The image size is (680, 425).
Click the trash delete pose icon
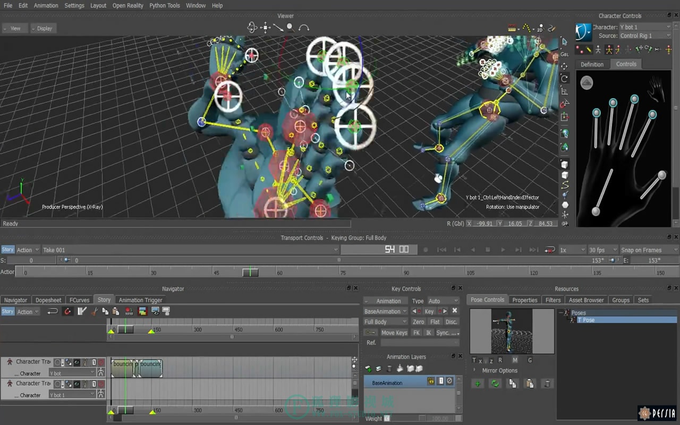(547, 384)
